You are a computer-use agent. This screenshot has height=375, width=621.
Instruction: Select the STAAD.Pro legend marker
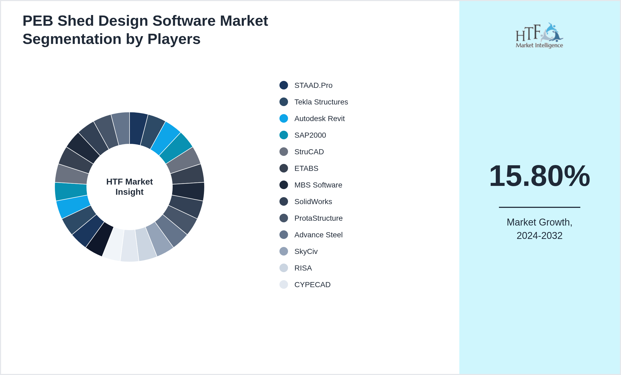point(283,85)
